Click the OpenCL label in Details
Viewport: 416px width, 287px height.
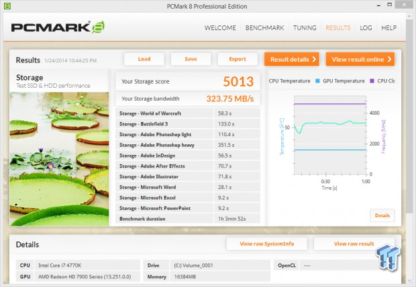(x=287, y=266)
